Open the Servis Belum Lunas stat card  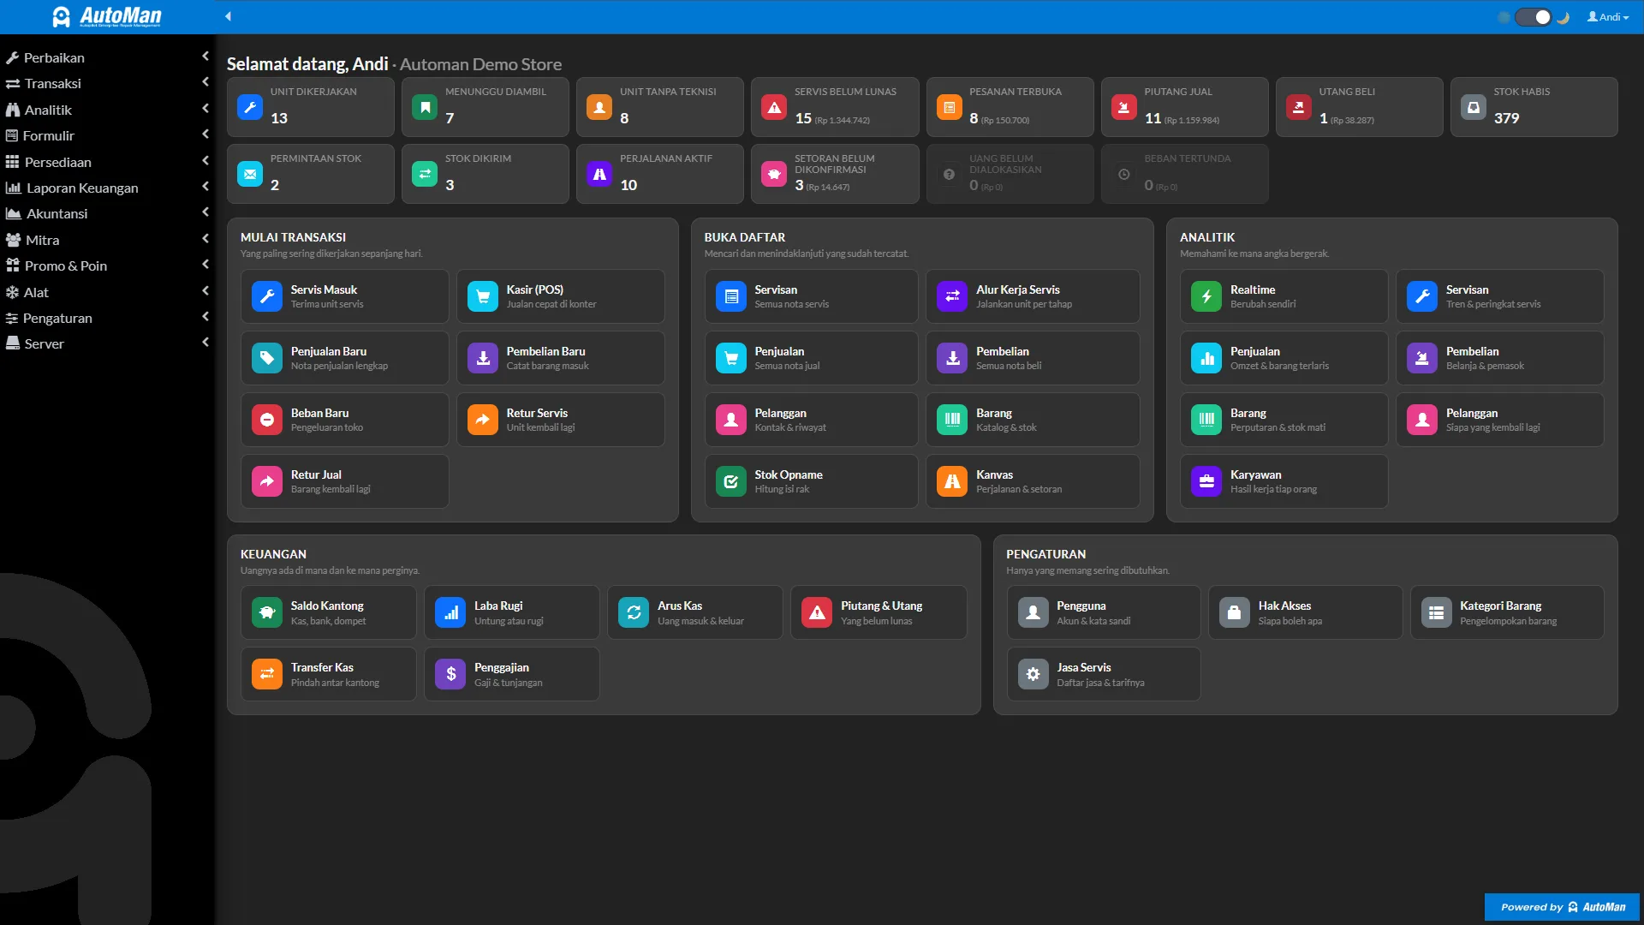835,107
